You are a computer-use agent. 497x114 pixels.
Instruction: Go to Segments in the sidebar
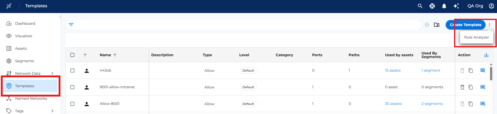click(x=24, y=61)
